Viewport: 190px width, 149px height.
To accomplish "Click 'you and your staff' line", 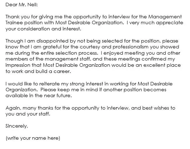I will coord(28,114).
